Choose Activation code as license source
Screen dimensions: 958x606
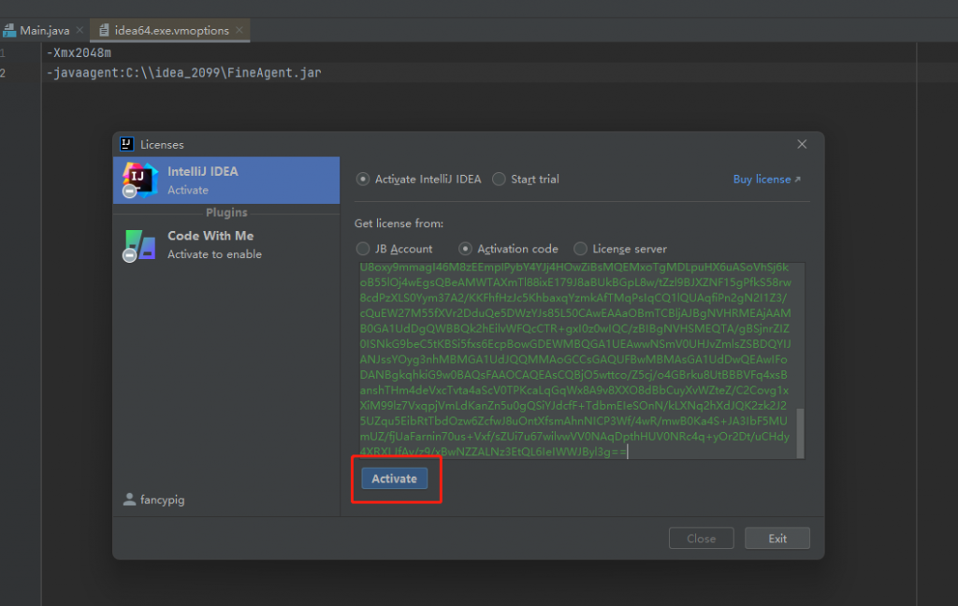465,249
